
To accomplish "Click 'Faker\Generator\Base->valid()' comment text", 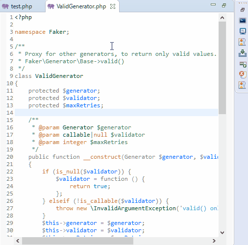I will click(x=74, y=61).
